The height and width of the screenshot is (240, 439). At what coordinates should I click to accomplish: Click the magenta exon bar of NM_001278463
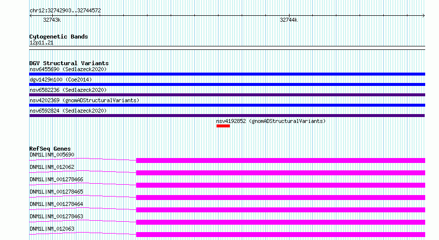point(281,222)
